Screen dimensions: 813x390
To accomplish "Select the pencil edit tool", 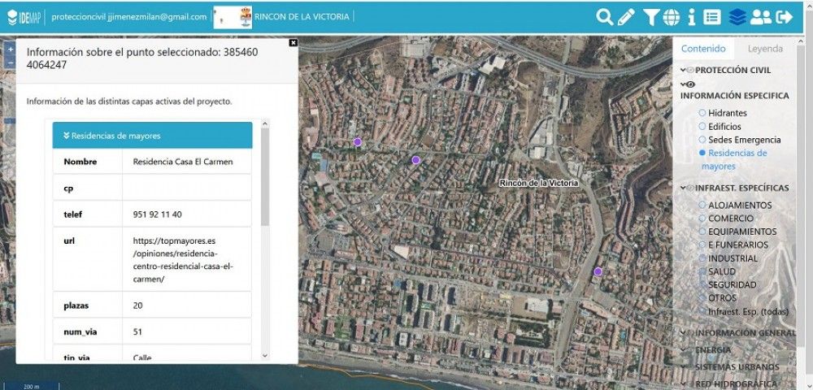I will [626, 16].
